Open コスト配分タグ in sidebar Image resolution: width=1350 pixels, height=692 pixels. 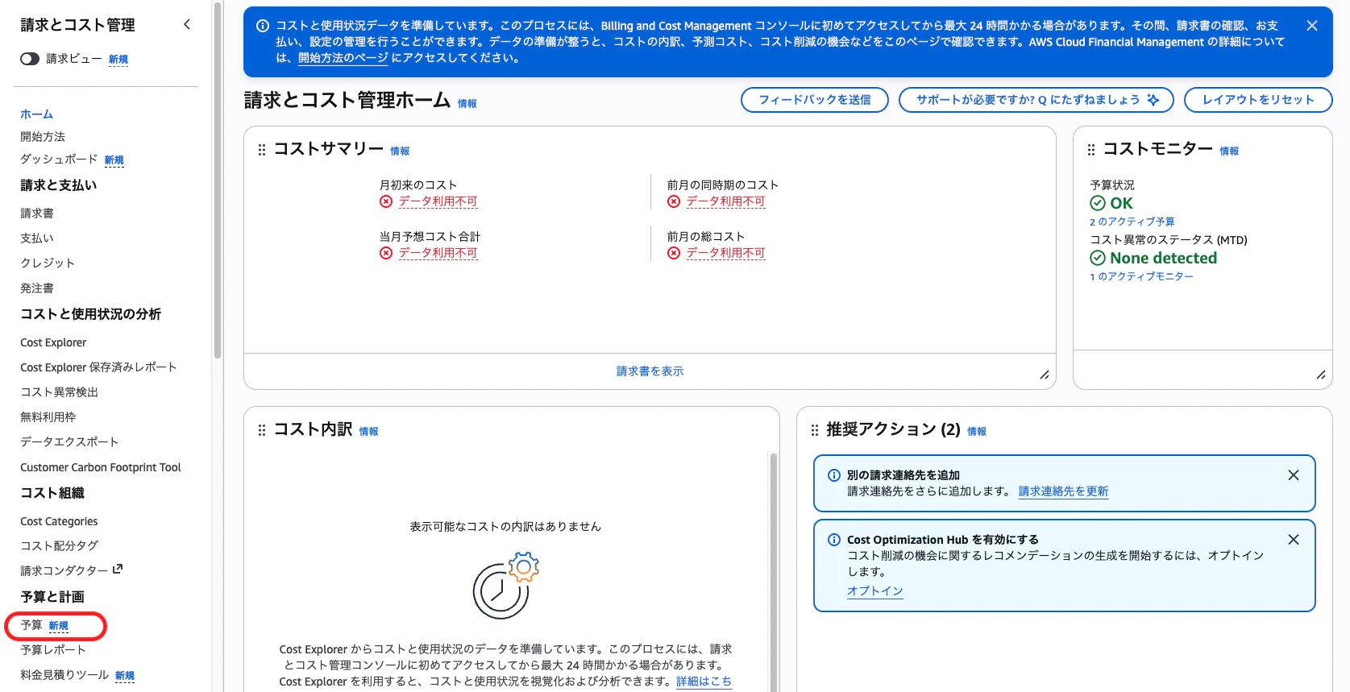(59, 545)
